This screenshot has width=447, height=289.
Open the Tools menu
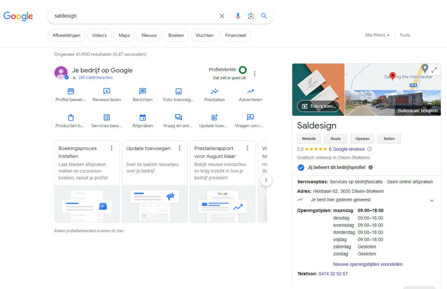[405, 35]
